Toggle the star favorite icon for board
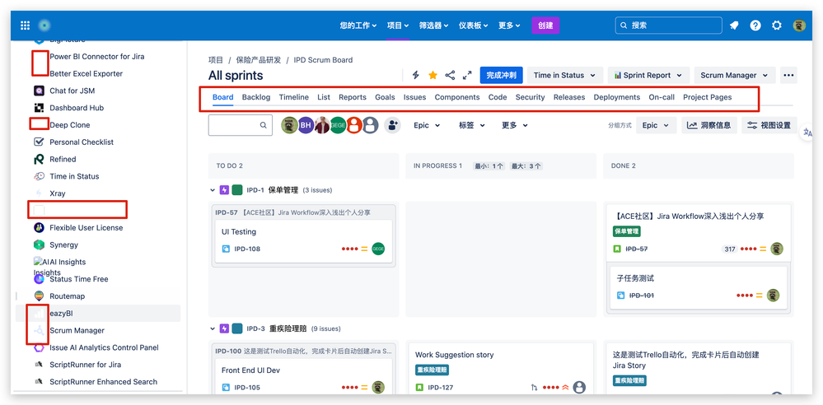The width and height of the screenshot is (823, 405). (x=433, y=75)
